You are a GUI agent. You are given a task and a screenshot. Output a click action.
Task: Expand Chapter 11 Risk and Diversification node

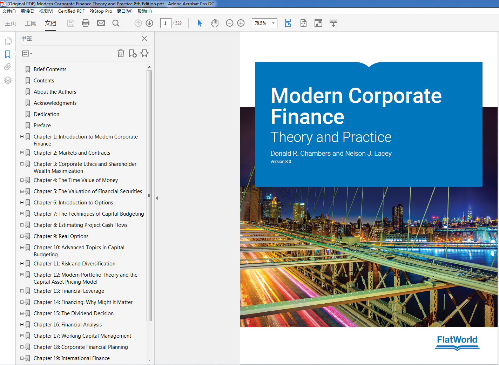[x=22, y=263]
